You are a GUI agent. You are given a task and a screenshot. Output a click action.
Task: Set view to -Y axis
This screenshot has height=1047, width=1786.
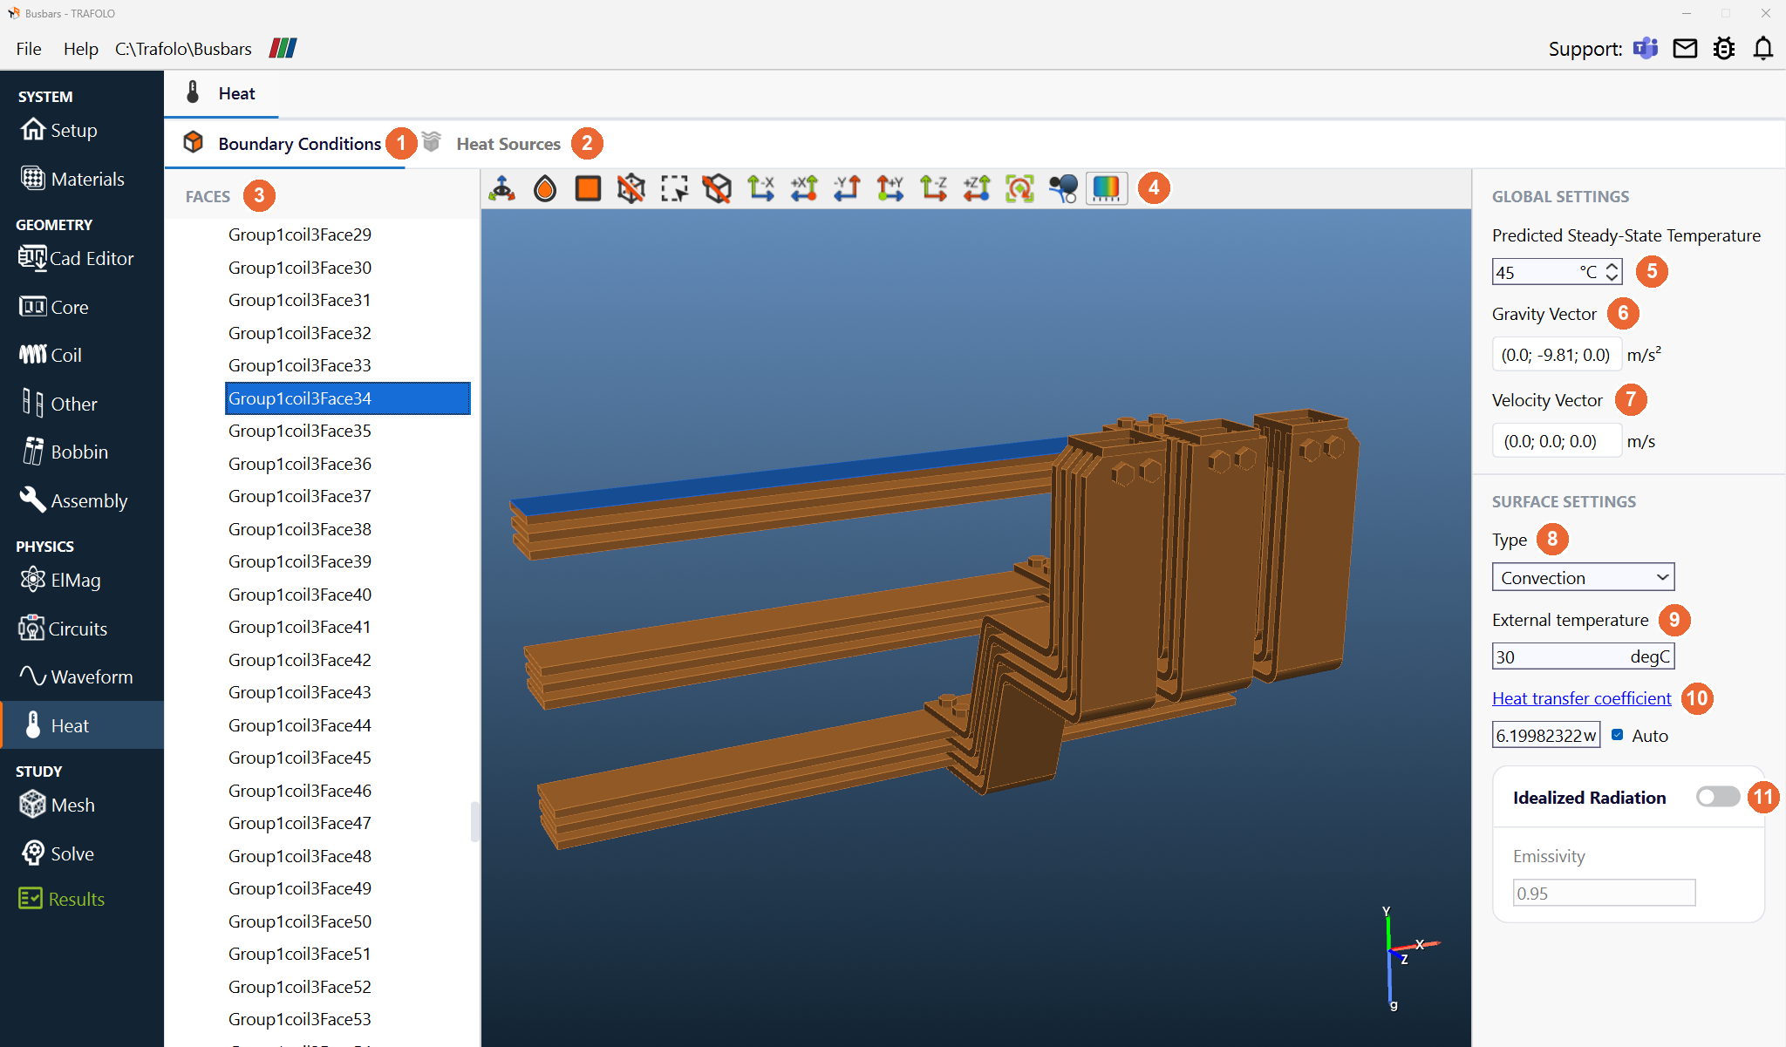pyautogui.click(x=847, y=188)
